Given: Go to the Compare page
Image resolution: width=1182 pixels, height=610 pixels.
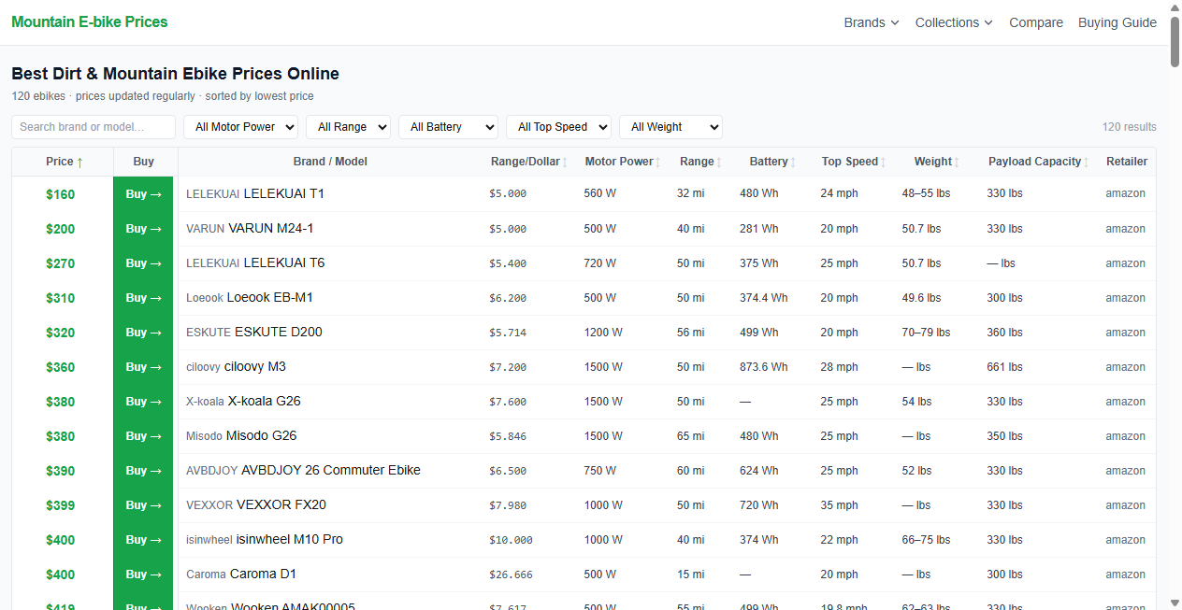Looking at the screenshot, I should pyautogui.click(x=1036, y=22).
